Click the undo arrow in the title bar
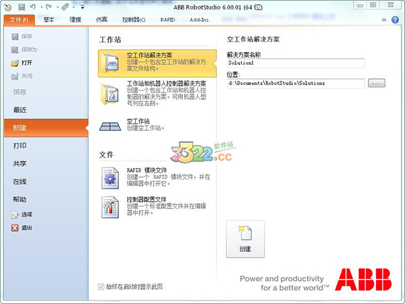The image size is (405, 304). coord(33,7)
